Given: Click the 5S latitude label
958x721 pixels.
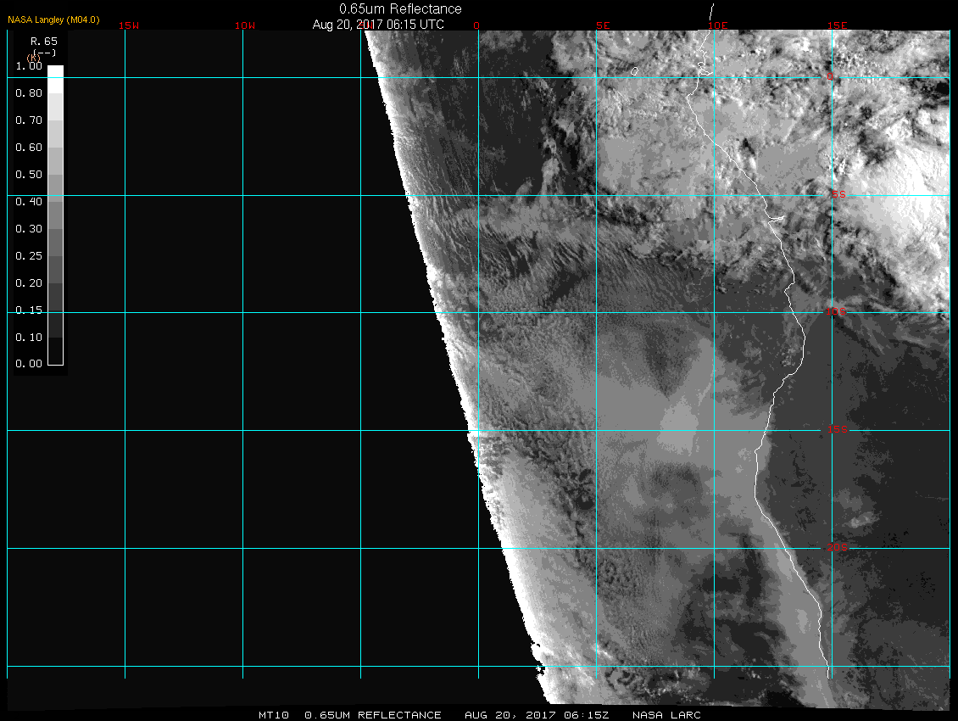Looking at the screenshot, I should [x=838, y=194].
